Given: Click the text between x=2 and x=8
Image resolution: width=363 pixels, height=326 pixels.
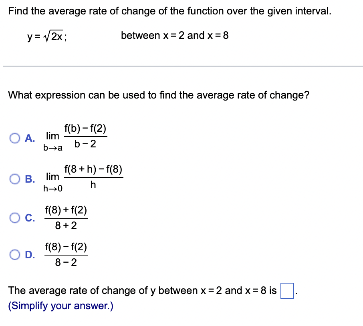Looking at the screenshot, I should tap(175, 36).
